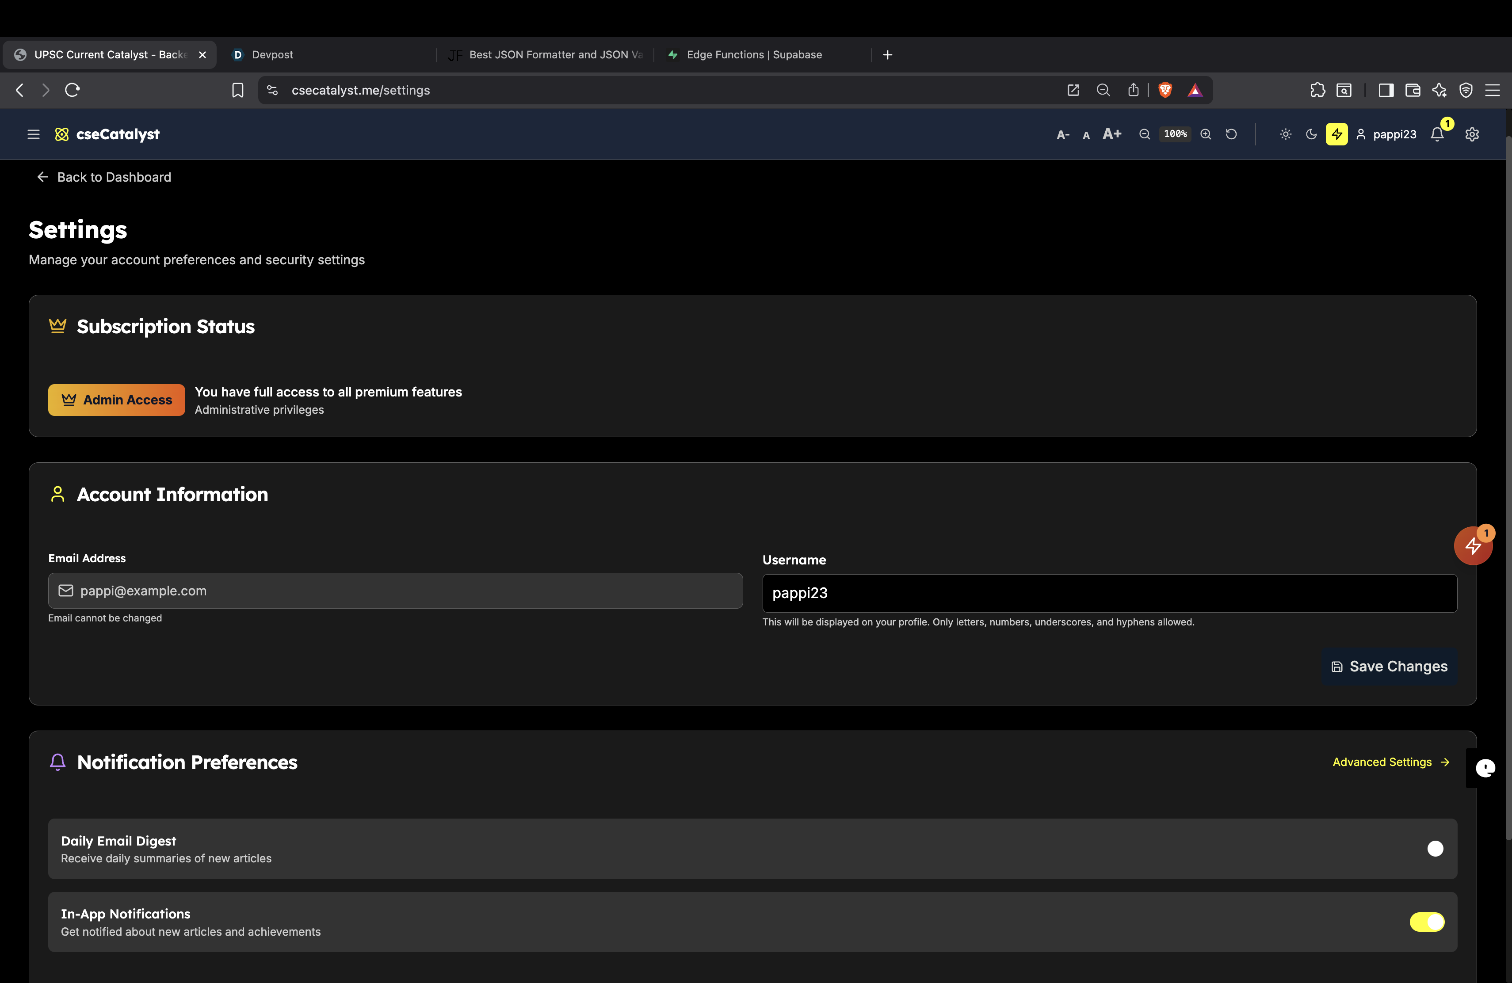Click Save Changes button
This screenshot has width=1512, height=983.
click(x=1389, y=666)
